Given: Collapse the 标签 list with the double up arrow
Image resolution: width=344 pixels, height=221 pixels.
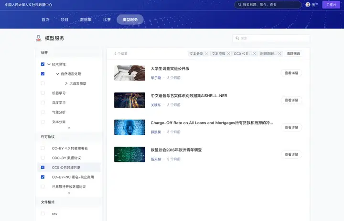Looking at the screenshot, I should [x=69, y=128].
